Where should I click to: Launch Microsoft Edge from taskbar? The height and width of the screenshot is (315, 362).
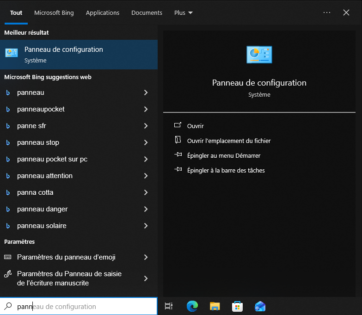pos(192,306)
